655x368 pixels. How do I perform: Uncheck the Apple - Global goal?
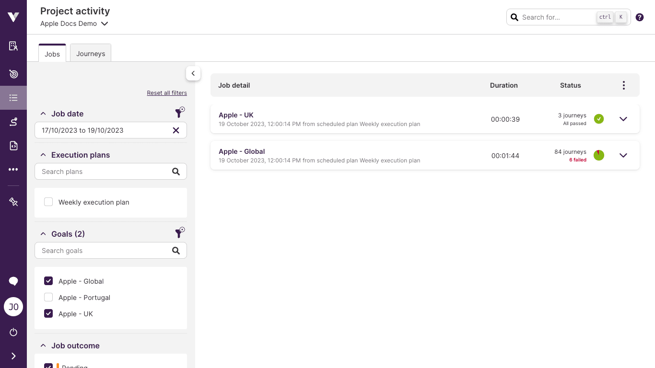(x=48, y=281)
